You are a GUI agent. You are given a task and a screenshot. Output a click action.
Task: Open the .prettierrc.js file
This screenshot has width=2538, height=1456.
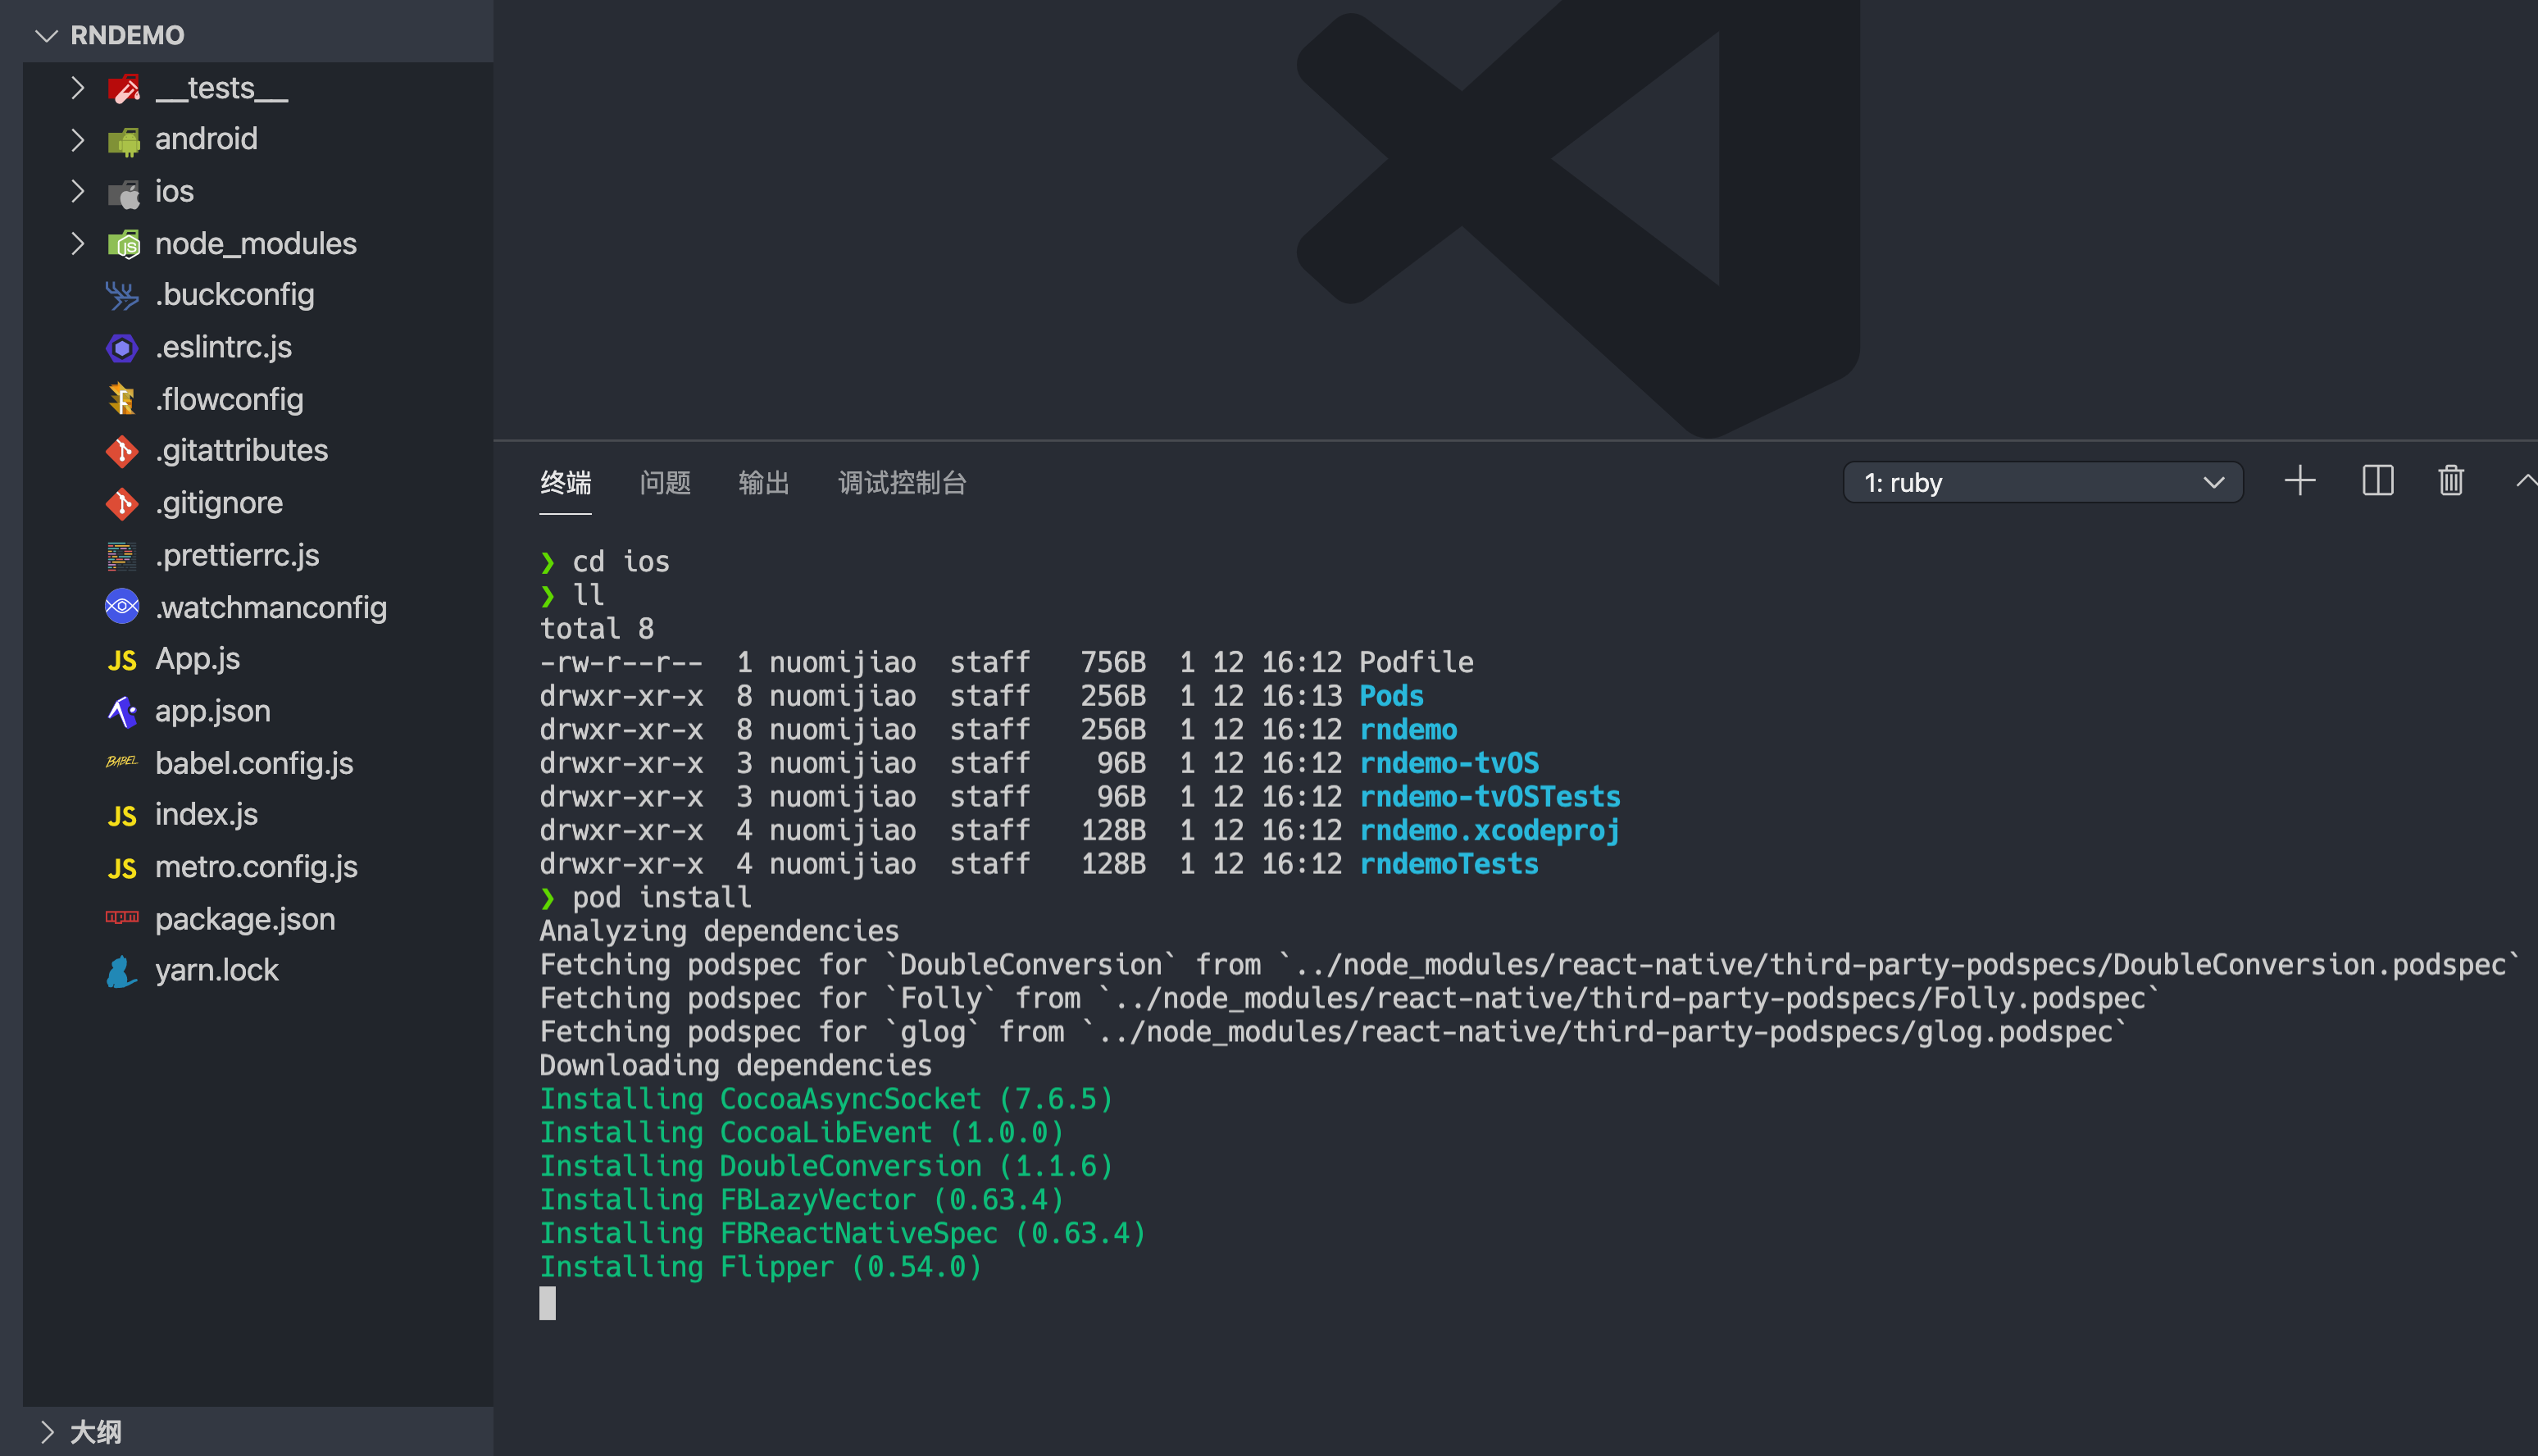tap(237, 555)
